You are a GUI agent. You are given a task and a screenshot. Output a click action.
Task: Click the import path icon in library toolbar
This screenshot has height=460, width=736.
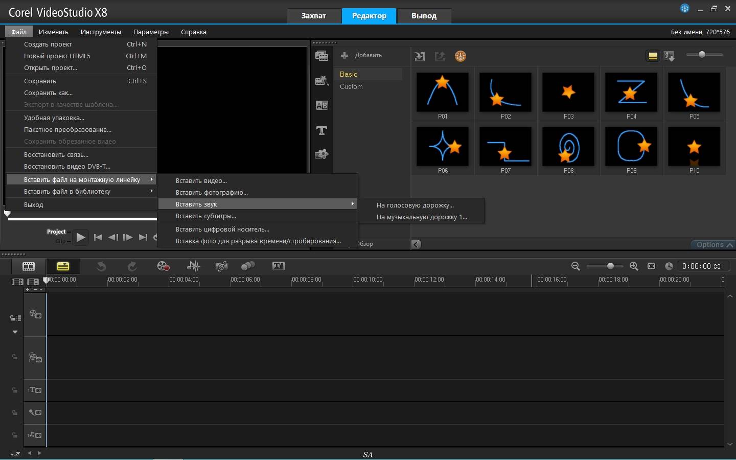(x=420, y=56)
